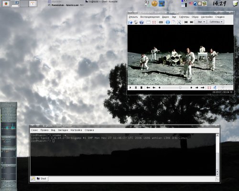239x191 pixels.
Task: Click the blue round tray icon beside the flag
Action: [x=195, y=3]
